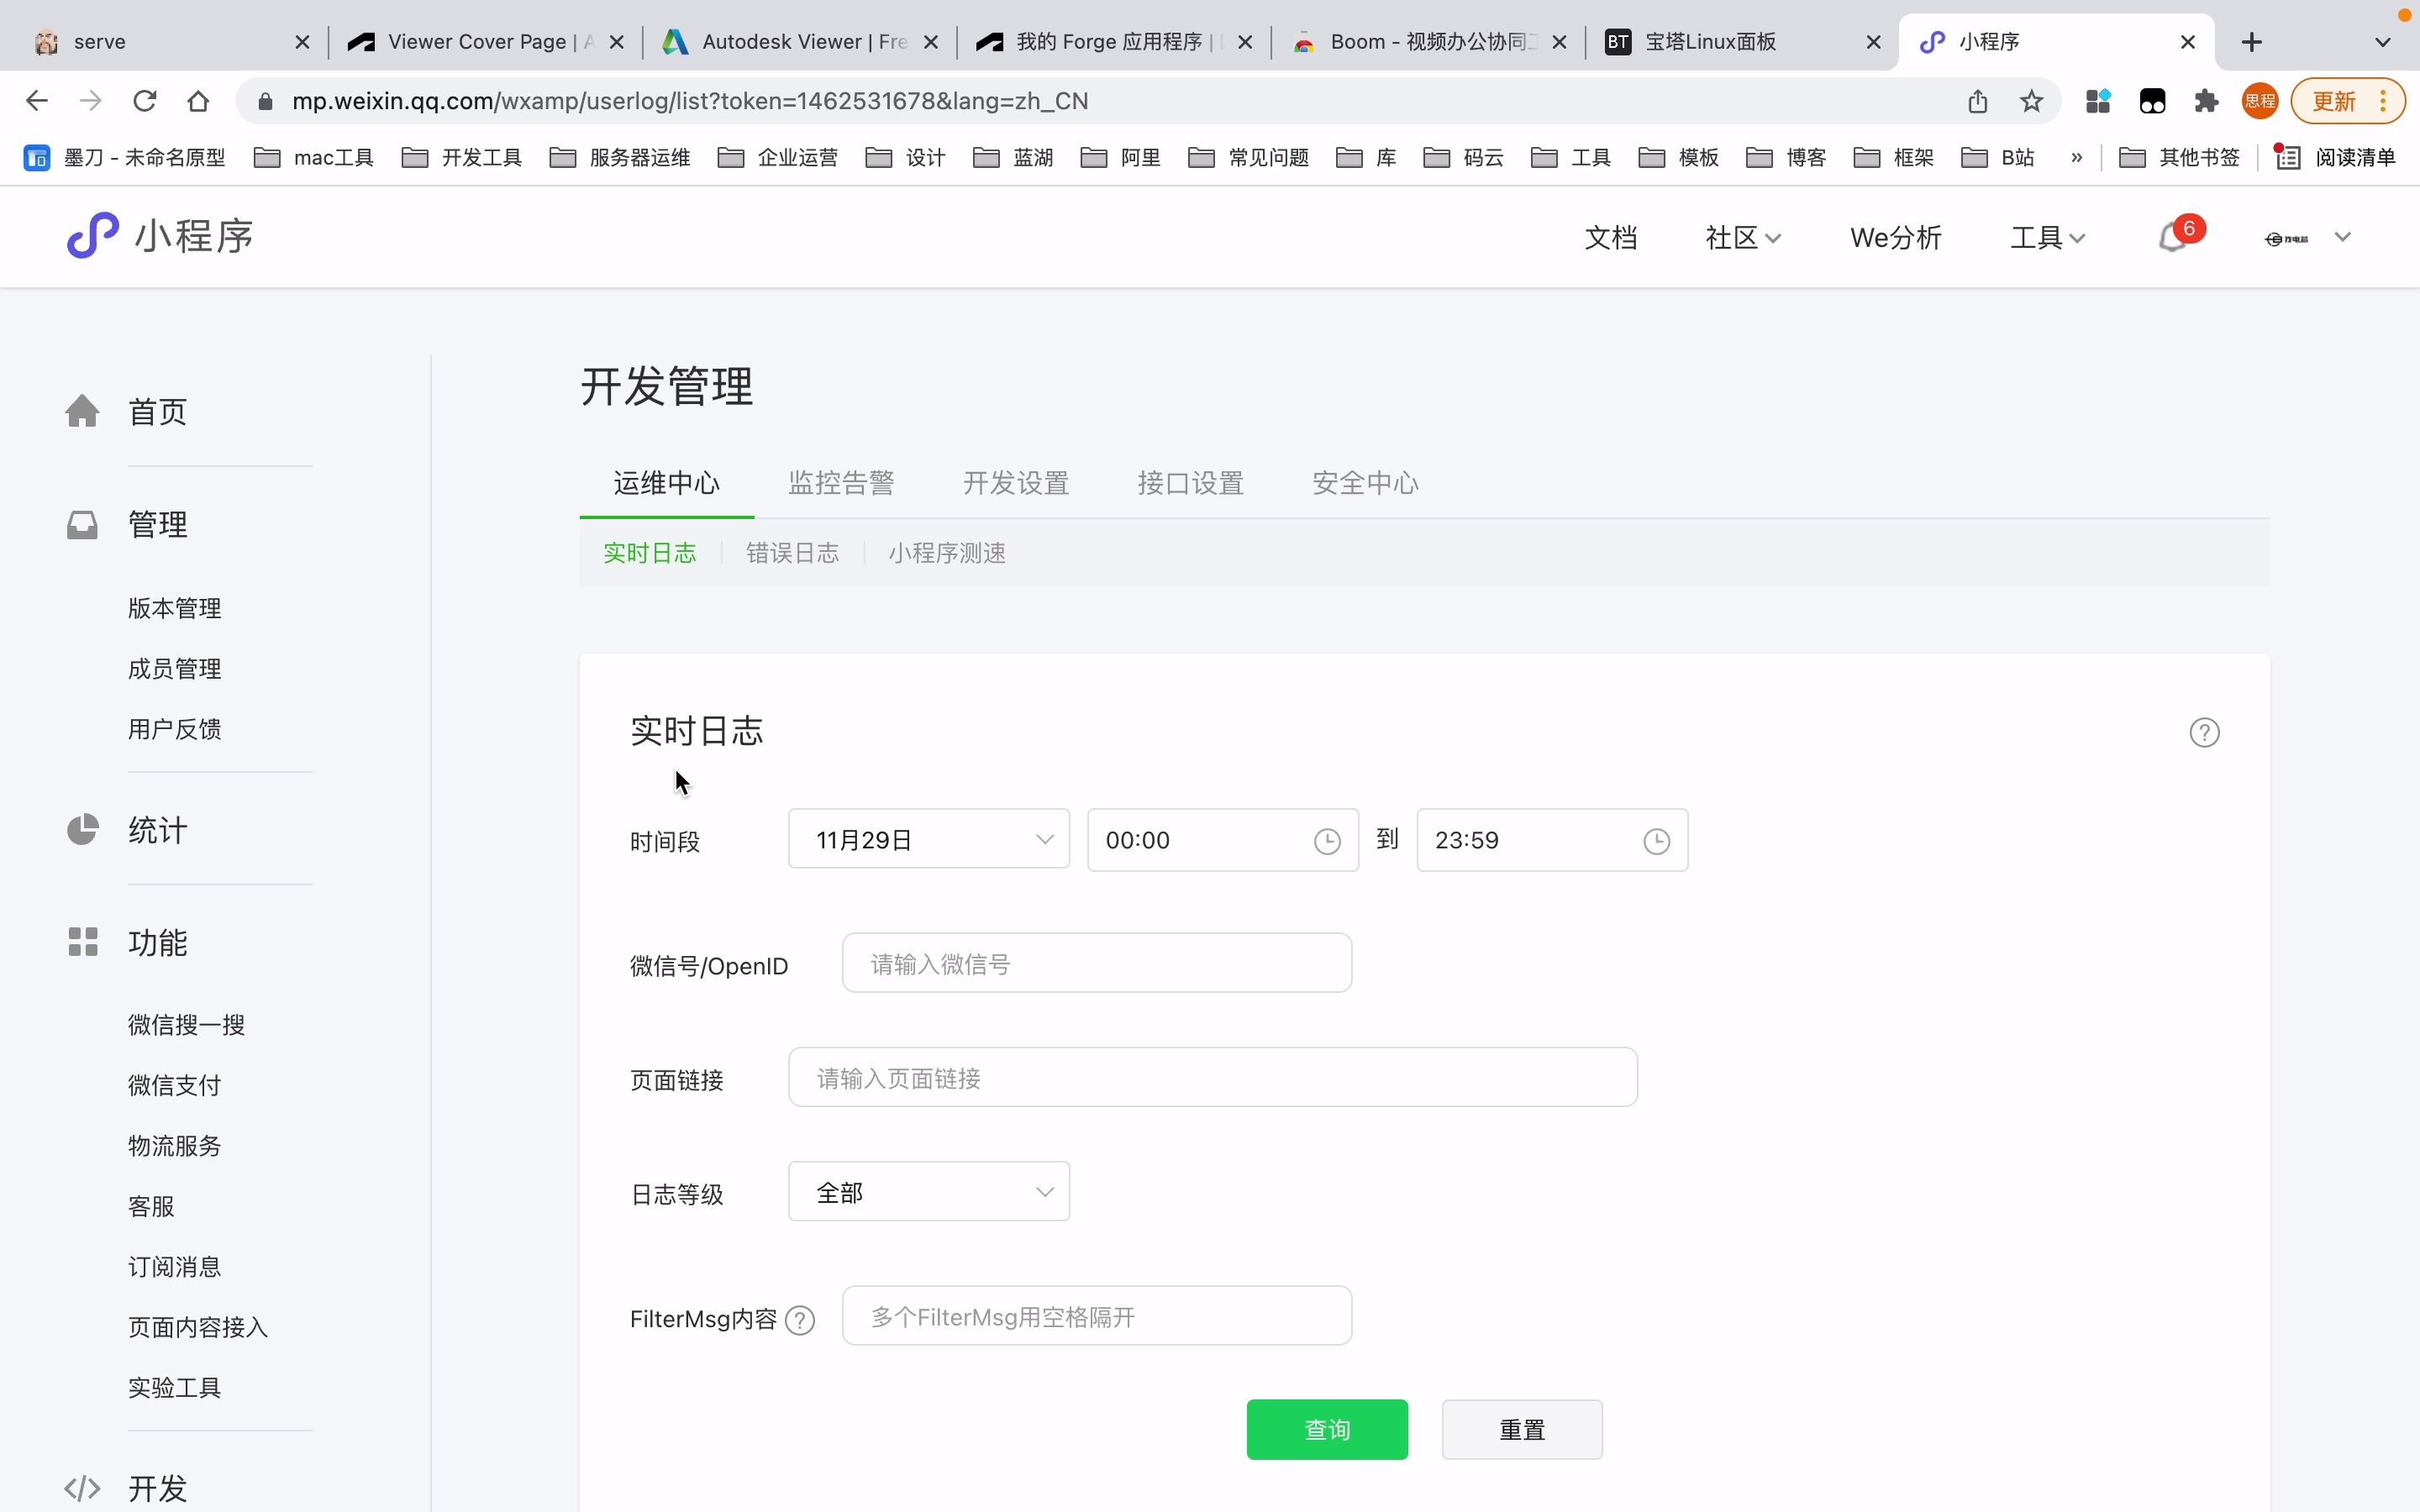2420x1512 pixels.
Task: Open a new browser tab with plus icon
Action: click(2252, 42)
